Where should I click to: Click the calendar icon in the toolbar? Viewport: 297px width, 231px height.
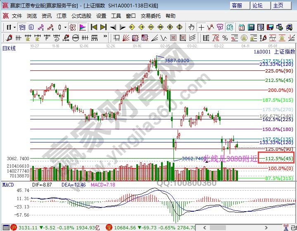tap(242, 27)
